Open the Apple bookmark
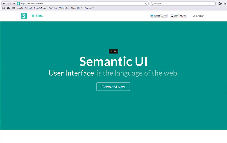 point(20,8)
